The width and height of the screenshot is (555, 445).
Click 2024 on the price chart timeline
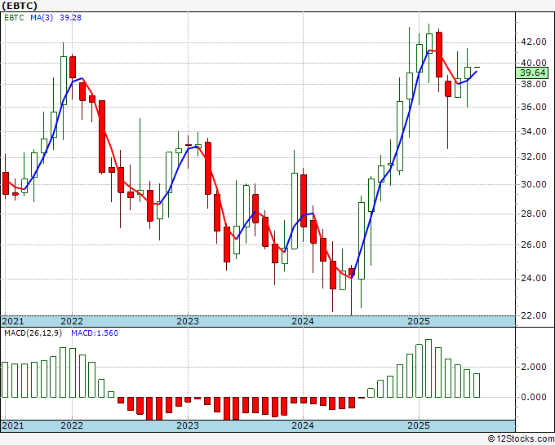(303, 321)
